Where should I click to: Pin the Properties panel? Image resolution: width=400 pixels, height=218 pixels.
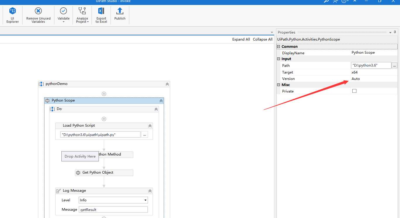[395, 32]
